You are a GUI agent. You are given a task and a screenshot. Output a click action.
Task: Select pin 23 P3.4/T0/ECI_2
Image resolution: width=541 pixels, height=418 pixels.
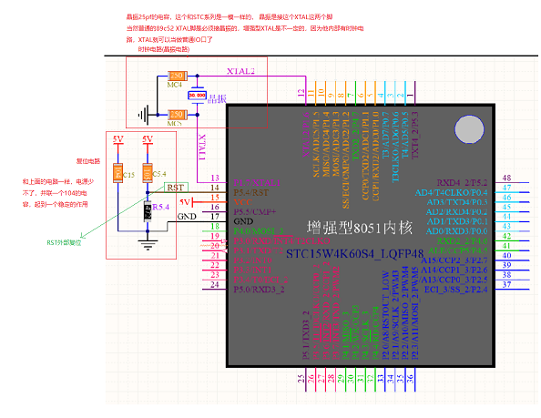260,280
